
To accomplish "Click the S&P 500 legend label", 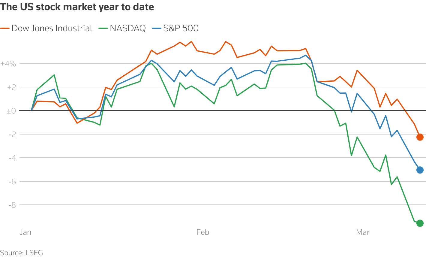I will pos(181,29).
